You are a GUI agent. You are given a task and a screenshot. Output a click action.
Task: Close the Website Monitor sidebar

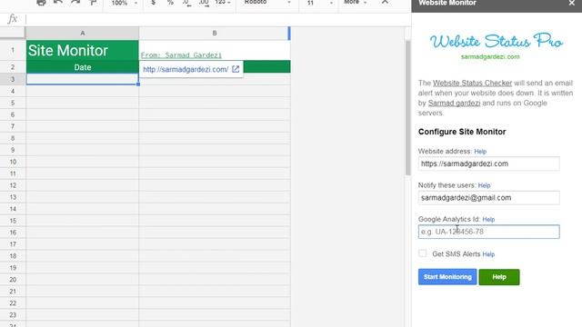572,3
